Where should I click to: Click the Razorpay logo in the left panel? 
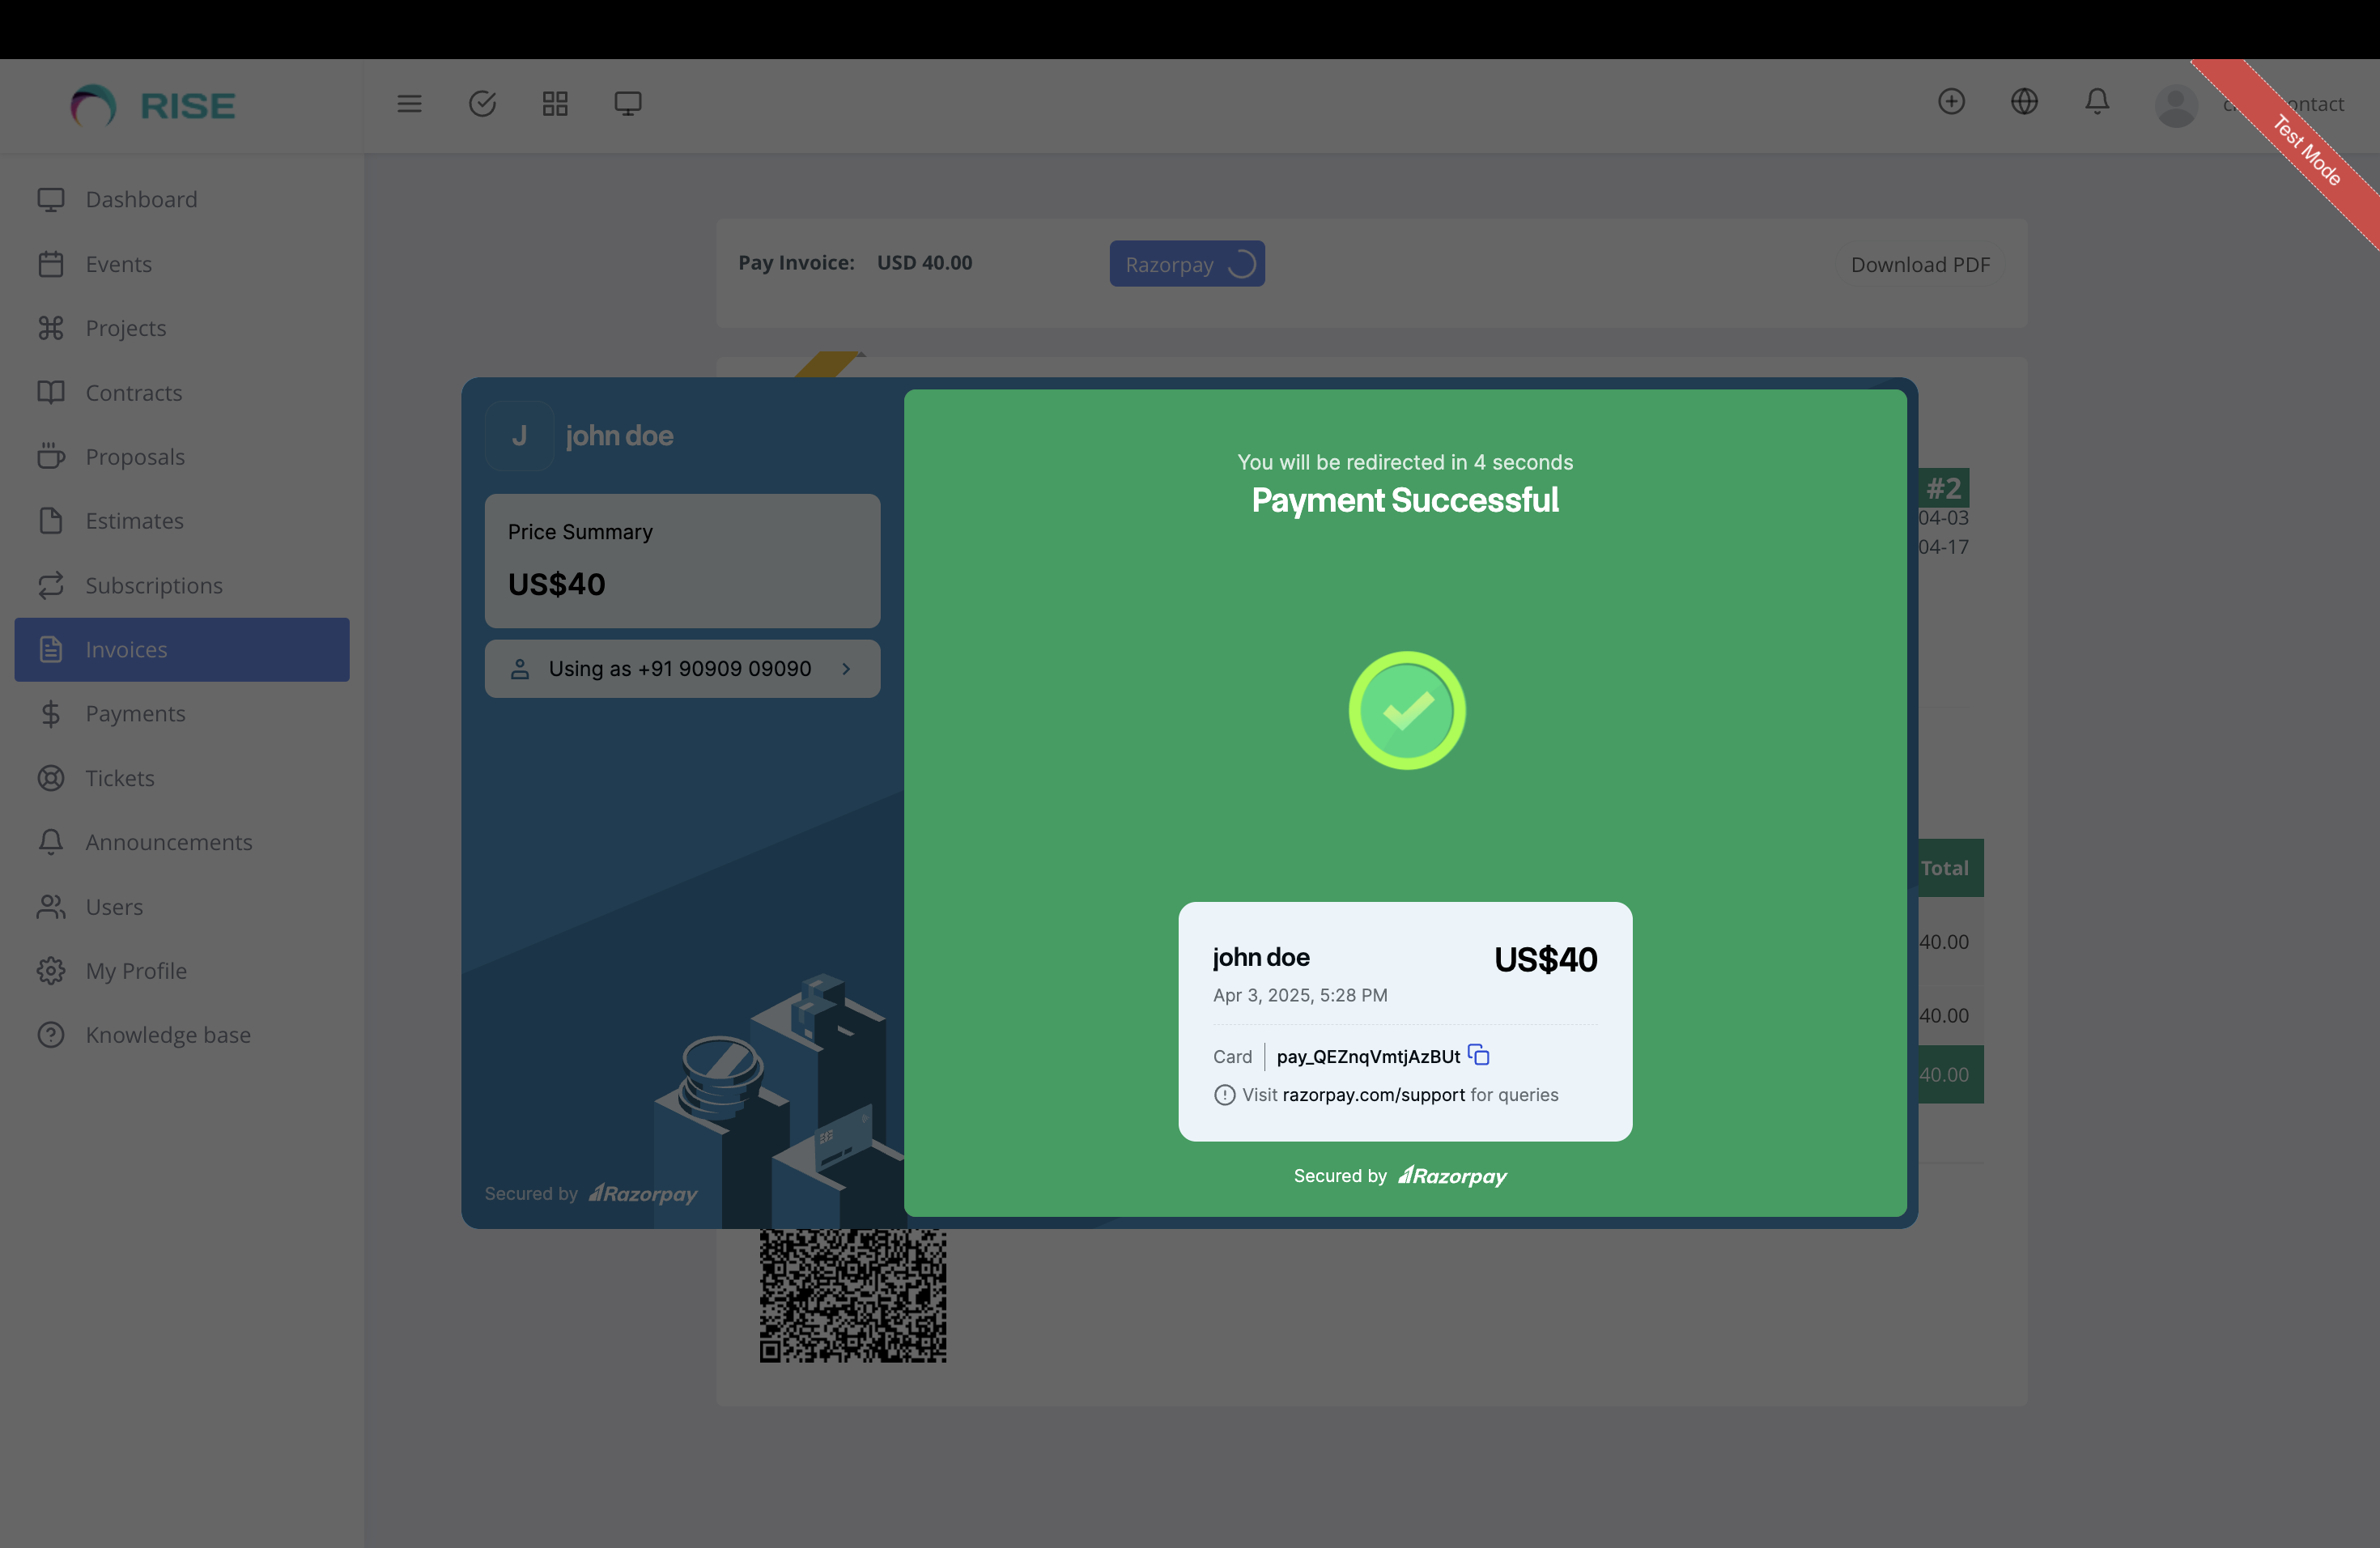coord(642,1194)
